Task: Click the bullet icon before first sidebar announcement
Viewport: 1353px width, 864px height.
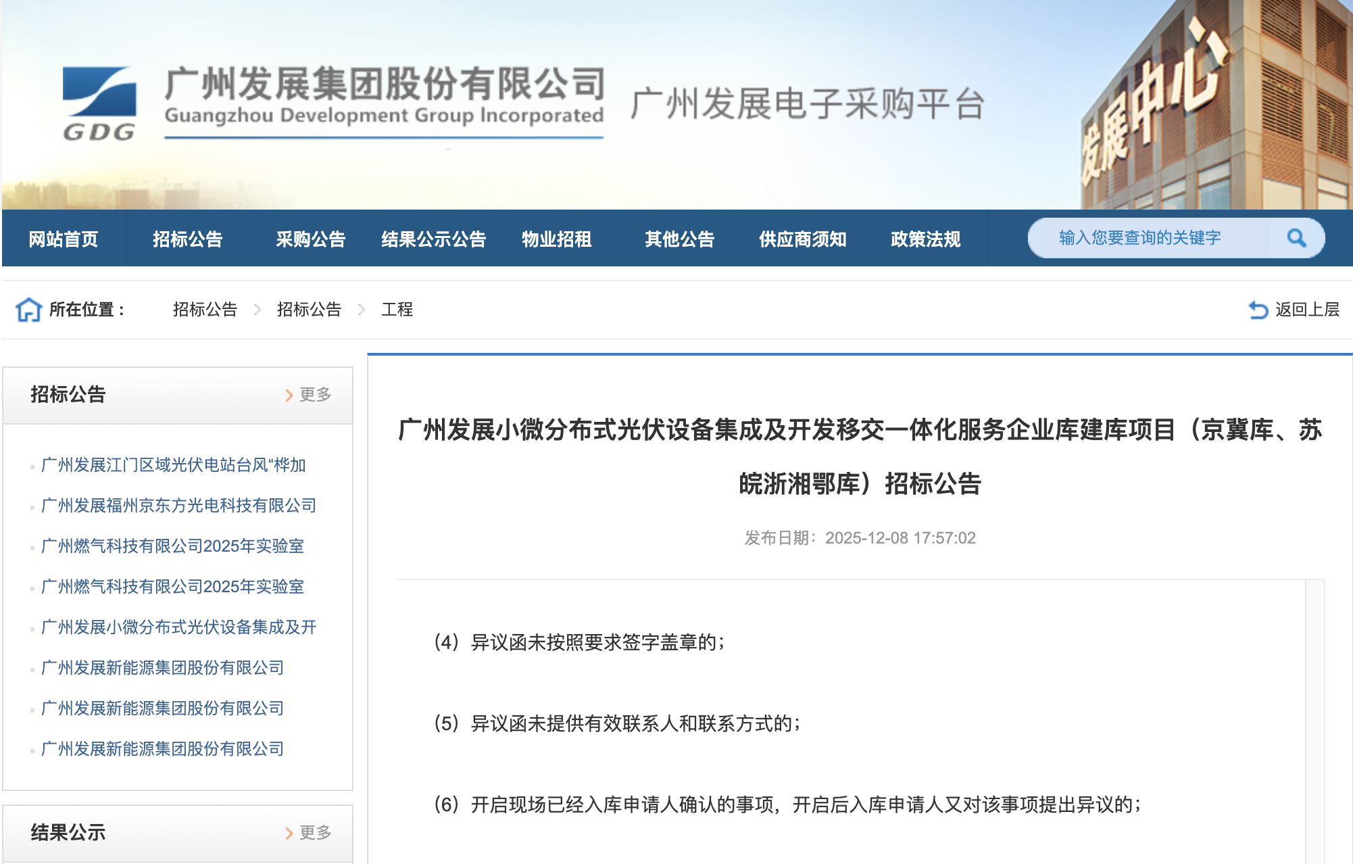Action: point(32,465)
